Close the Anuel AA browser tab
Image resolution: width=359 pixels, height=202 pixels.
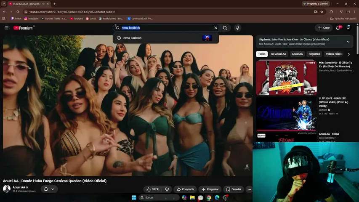click(48, 4)
